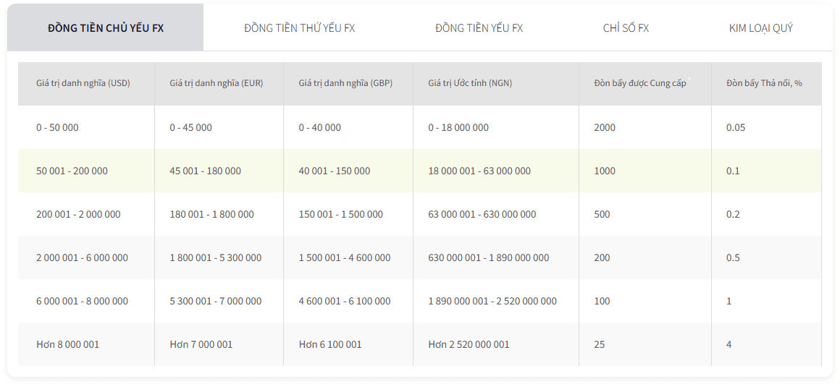The image size is (840, 384).
Task: Click the floating leverage value 0.05
Action: [736, 127]
